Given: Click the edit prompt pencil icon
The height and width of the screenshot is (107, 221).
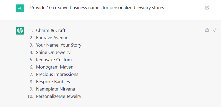Looking at the screenshot, I should pyautogui.click(x=207, y=8).
